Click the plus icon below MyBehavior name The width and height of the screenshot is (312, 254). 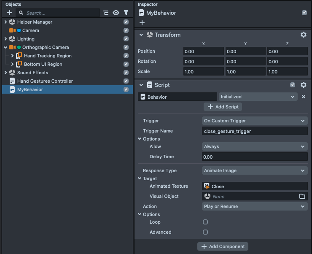pos(142,23)
